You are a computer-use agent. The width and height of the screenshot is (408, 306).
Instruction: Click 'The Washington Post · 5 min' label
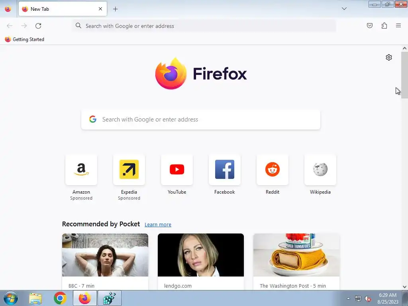[293, 286]
